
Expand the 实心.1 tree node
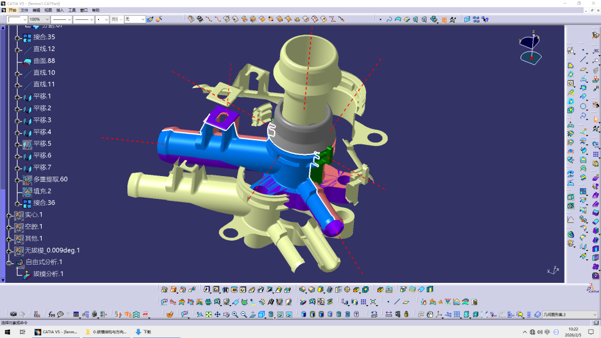click(9, 215)
